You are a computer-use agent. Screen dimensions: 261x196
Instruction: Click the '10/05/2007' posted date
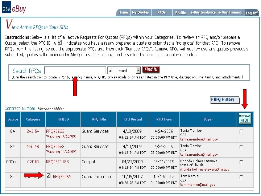tap(132, 177)
